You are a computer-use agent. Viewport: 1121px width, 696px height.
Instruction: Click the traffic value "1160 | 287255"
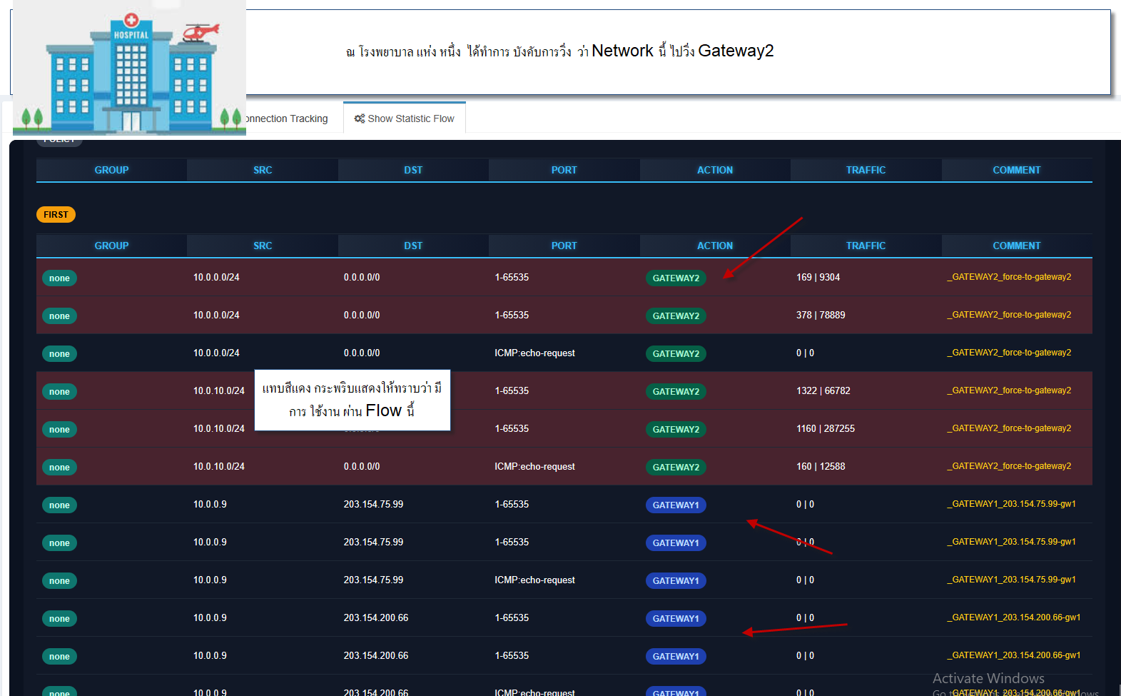pyautogui.click(x=826, y=428)
